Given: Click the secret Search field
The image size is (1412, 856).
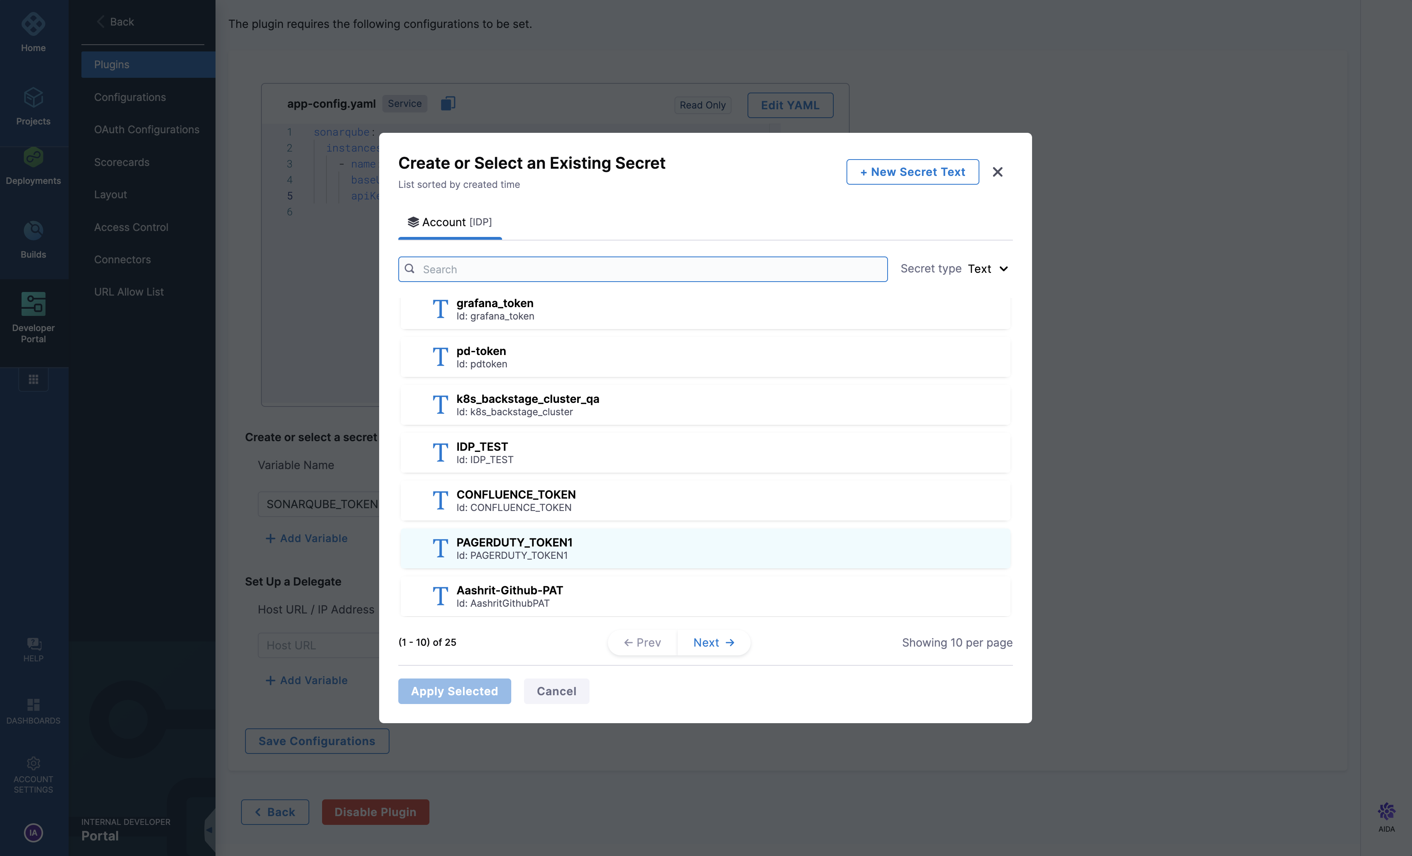Looking at the screenshot, I should click(x=643, y=269).
